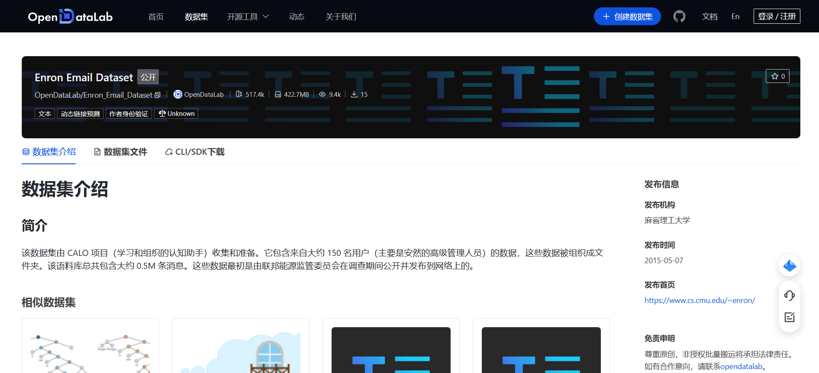This screenshot has height=373, width=819.
Task: Open the similar dataset with cloud illustration
Action: [x=241, y=346]
